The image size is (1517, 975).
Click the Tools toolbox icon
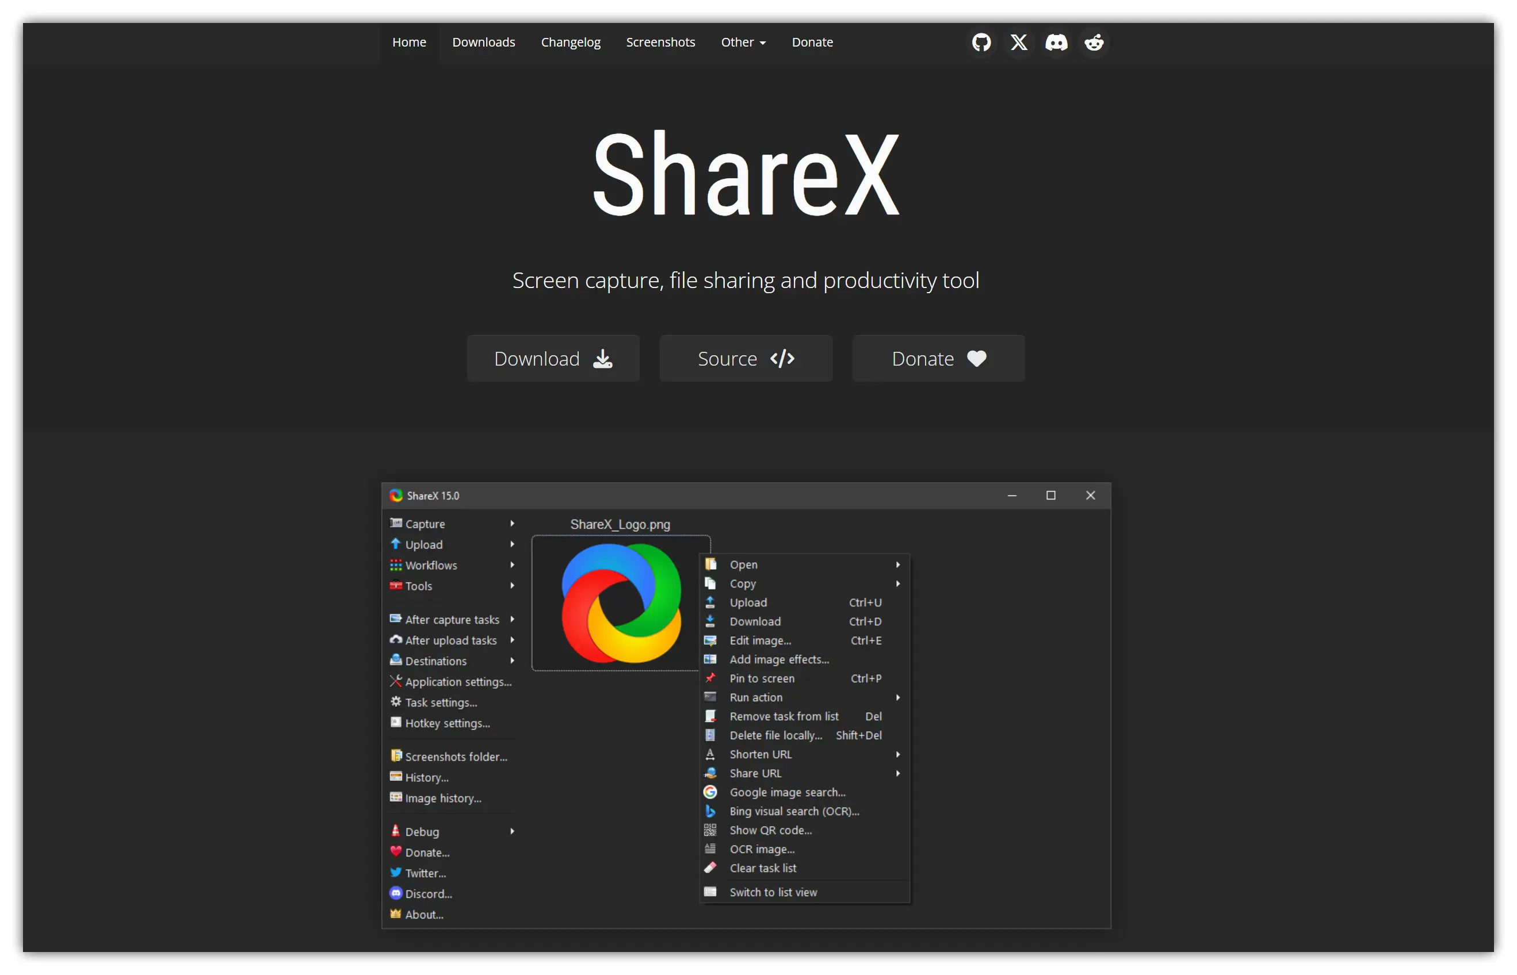396,586
